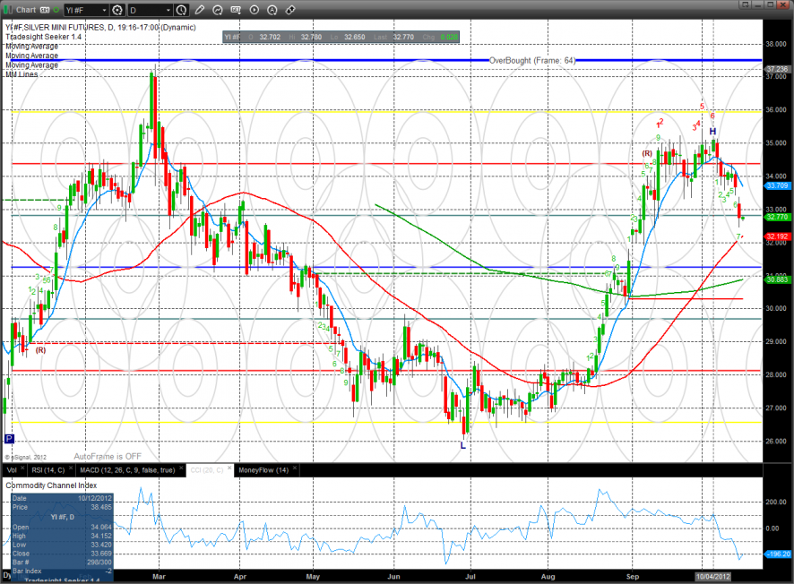Open the Vol indicator tab
Viewport: 794px width, 584px height.
coord(12,469)
